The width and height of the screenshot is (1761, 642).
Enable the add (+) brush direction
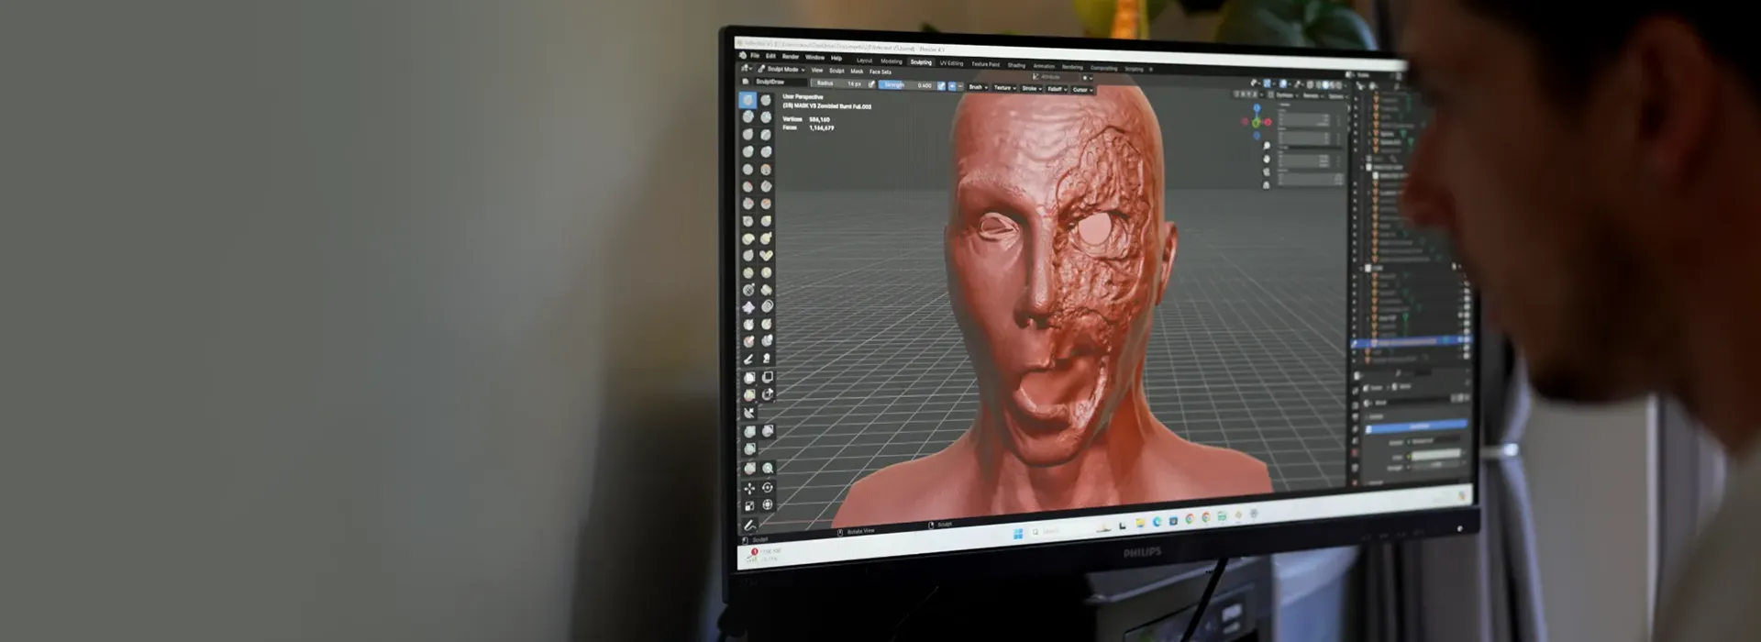coord(952,86)
